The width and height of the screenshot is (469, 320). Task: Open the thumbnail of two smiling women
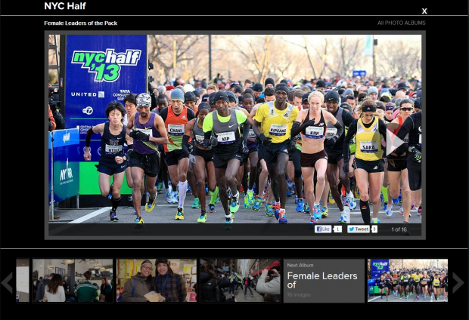157,281
